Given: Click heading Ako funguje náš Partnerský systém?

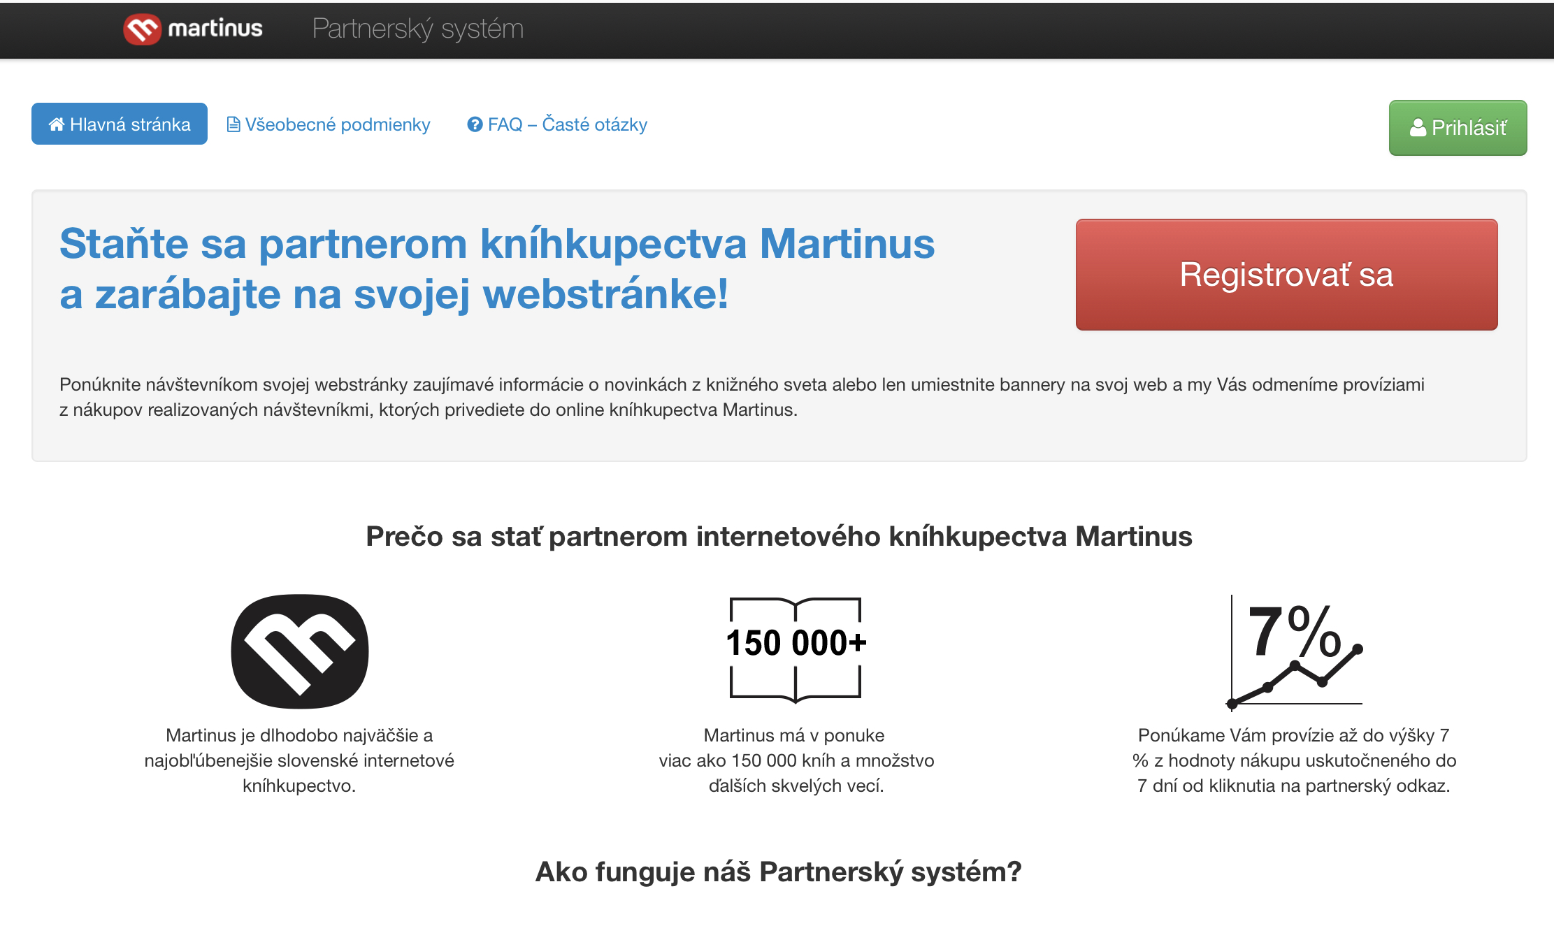Looking at the screenshot, I should (778, 872).
